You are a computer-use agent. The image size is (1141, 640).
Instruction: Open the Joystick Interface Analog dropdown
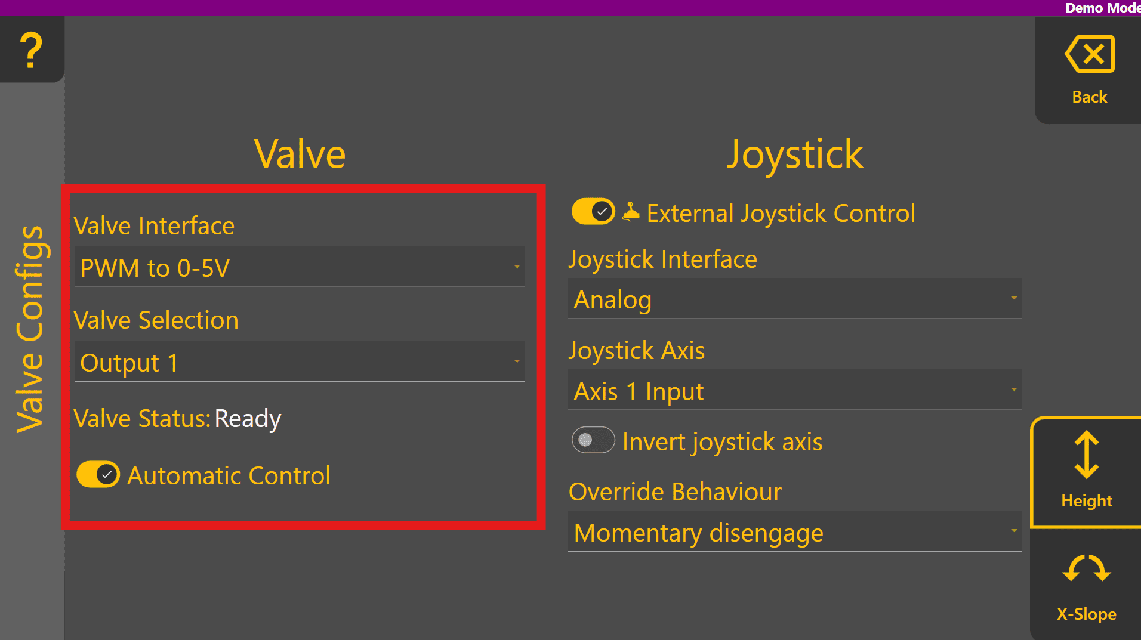point(794,299)
